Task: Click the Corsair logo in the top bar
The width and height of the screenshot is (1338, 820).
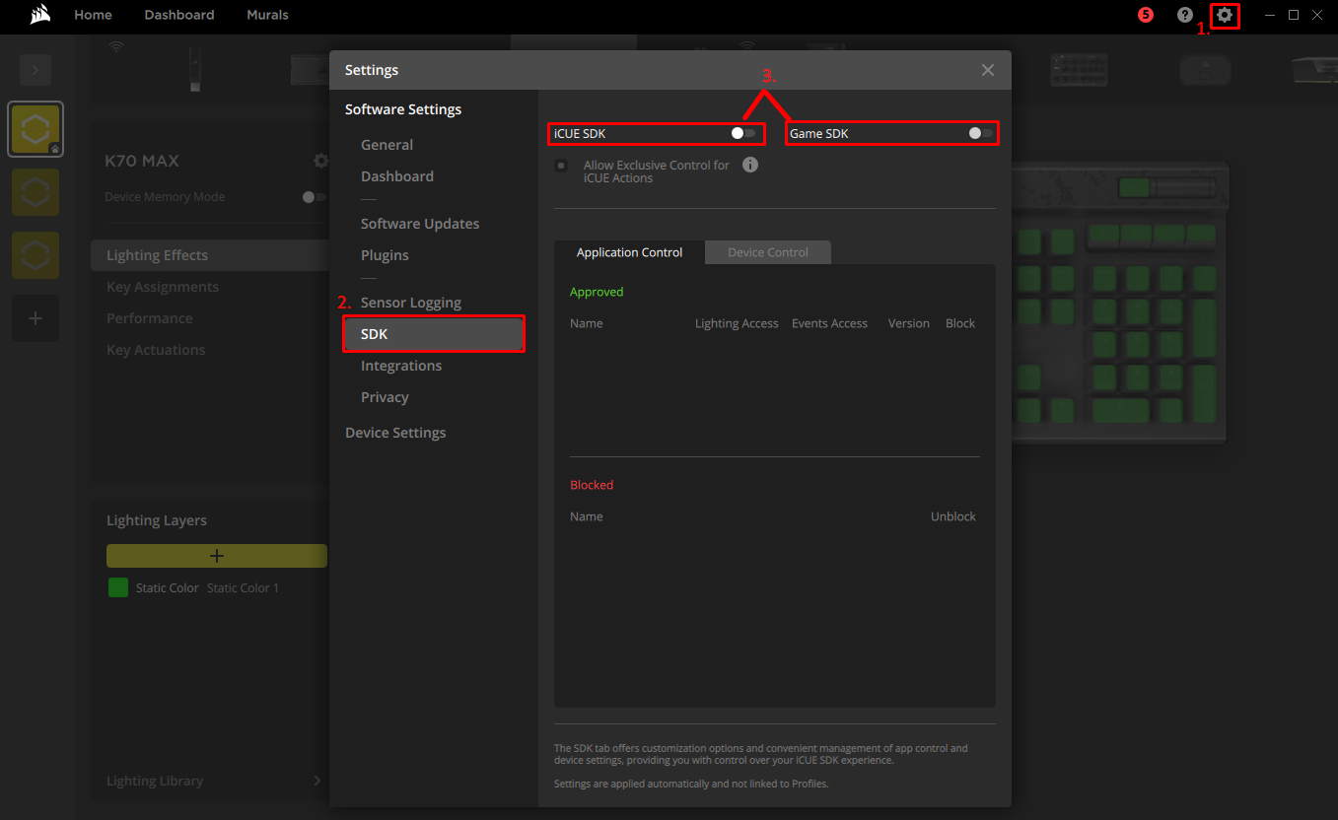Action: pyautogui.click(x=38, y=15)
